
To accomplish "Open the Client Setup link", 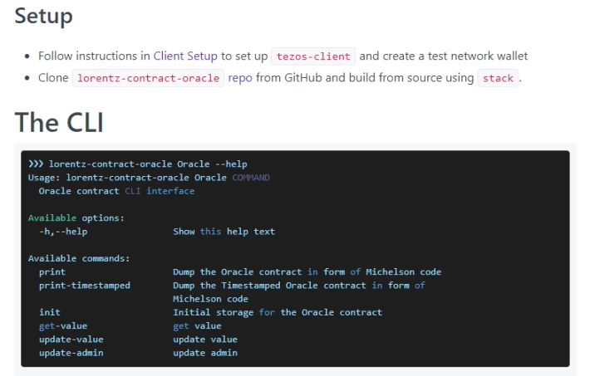I will click(x=185, y=56).
